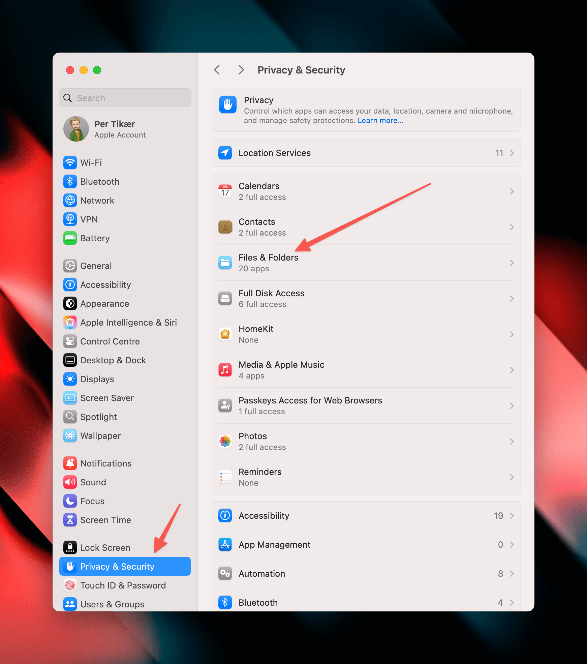This screenshot has width=587, height=664.
Task: Select the Bluetooth icon in sidebar
Action: click(x=70, y=182)
